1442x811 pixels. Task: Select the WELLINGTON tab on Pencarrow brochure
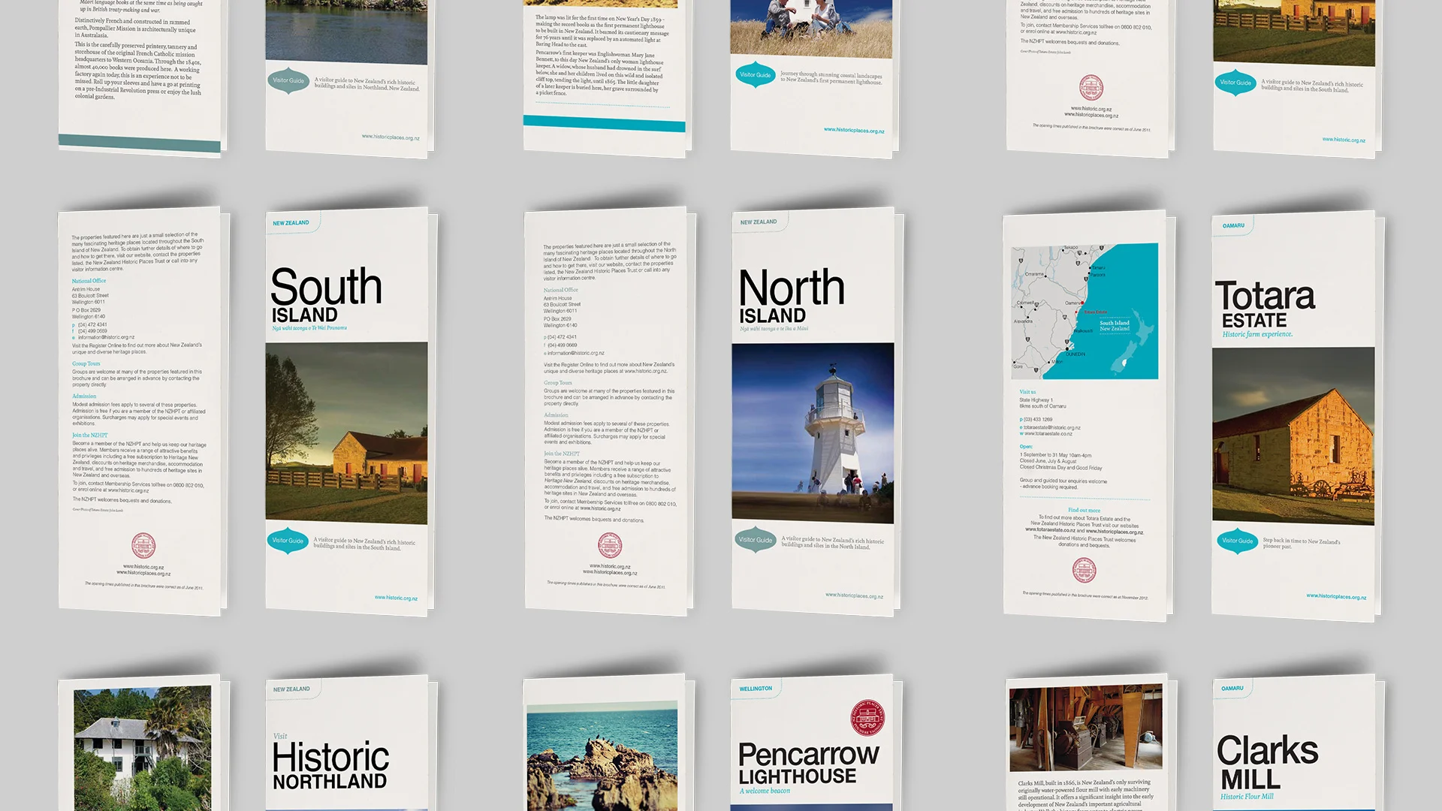click(x=755, y=687)
